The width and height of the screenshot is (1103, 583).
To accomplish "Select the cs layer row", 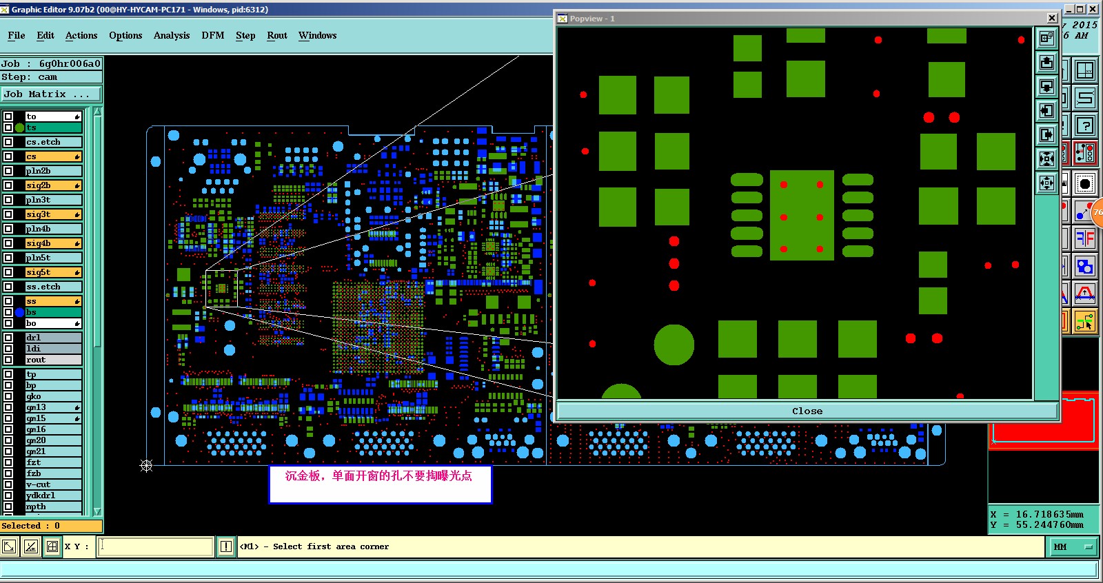I will coord(54,156).
